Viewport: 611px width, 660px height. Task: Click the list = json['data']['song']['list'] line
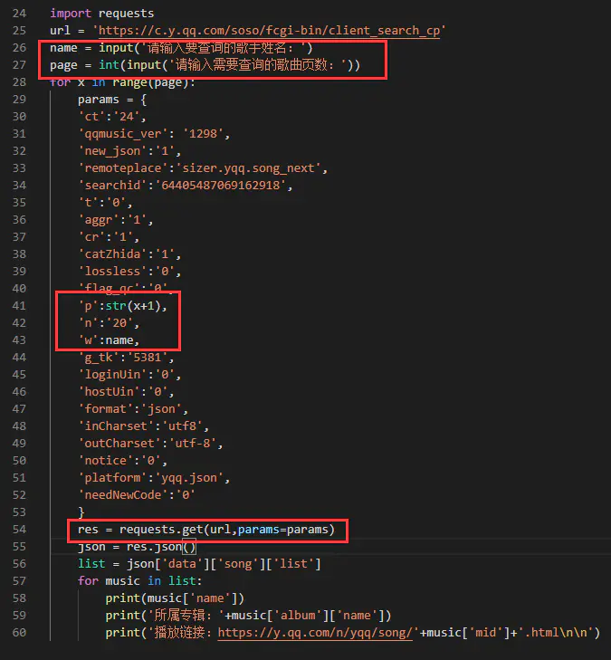point(199,564)
